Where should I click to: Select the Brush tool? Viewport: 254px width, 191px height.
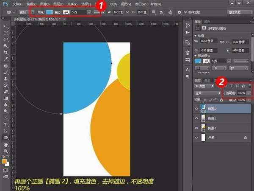6,72
